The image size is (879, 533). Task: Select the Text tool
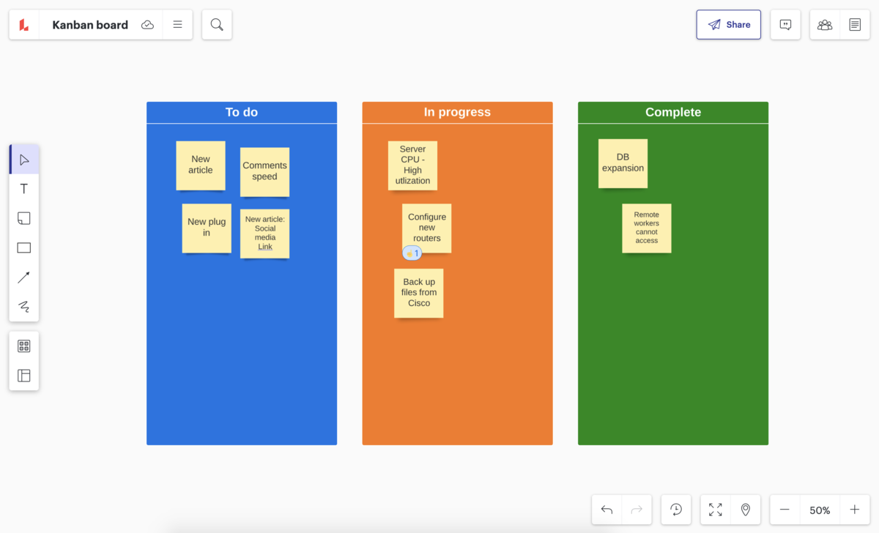(24, 189)
